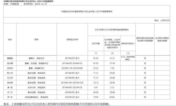The width and height of the screenshot is (176, 106).
Task: Click the column number (2)
Action: pos(112,53)
